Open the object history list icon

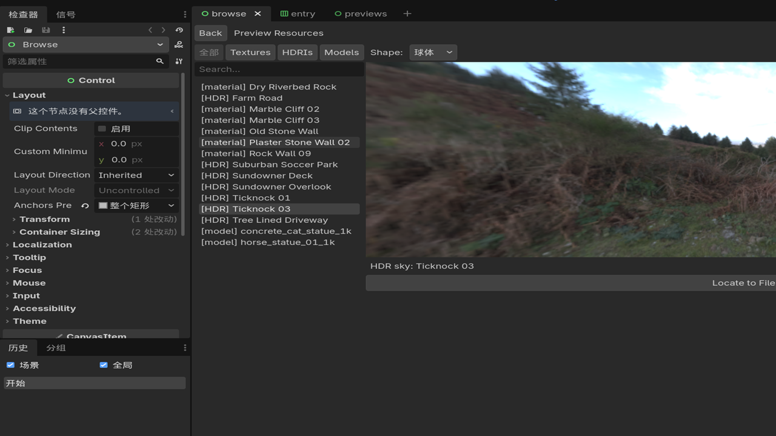click(x=179, y=30)
